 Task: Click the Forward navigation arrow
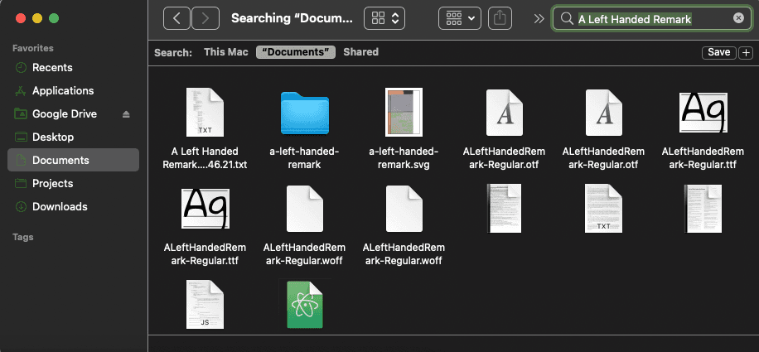point(205,18)
